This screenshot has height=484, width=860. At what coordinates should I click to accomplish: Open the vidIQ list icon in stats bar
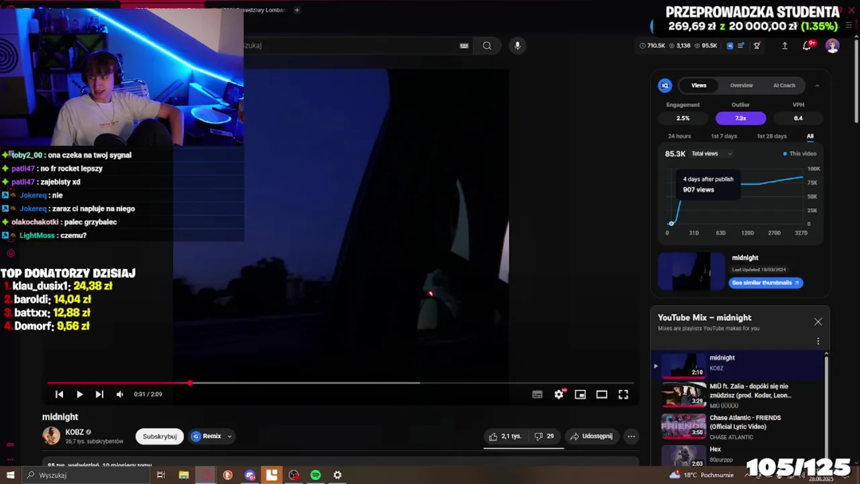pos(741,46)
